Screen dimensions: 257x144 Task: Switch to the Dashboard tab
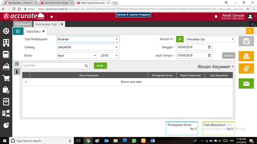pyautogui.click(x=23, y=24)
